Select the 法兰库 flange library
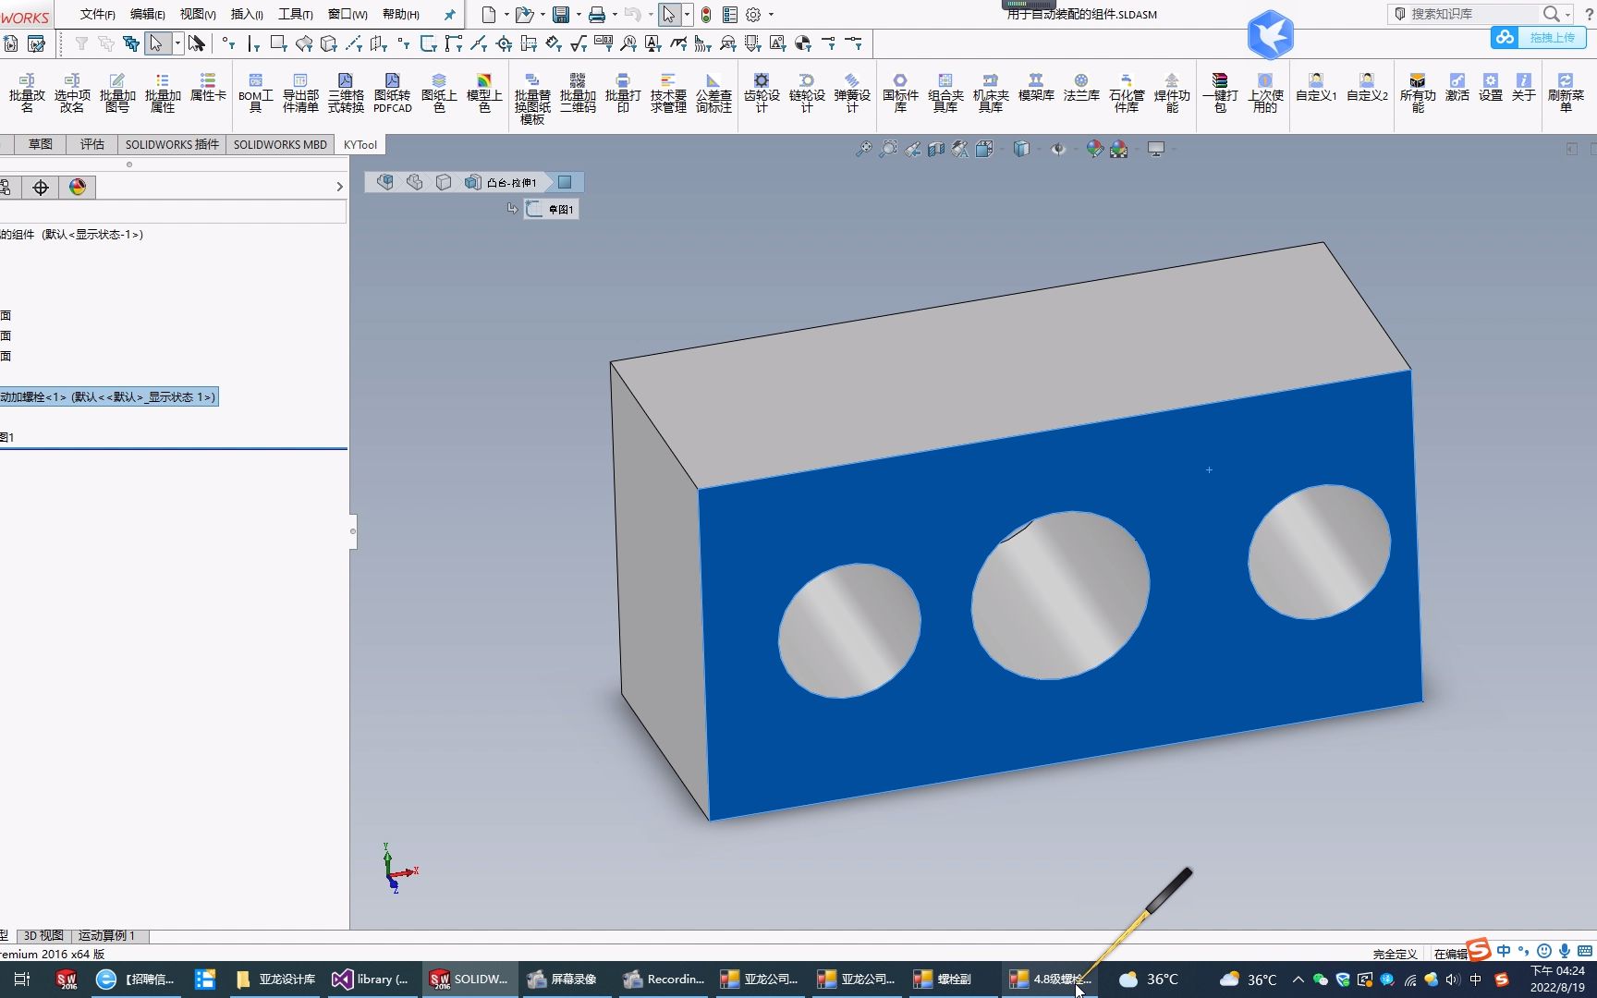This screenshot has height=998, width=1597. click(1079, 91)
